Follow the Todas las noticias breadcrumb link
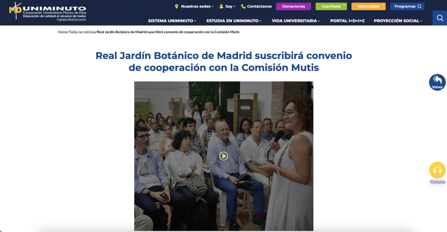Image resolution: width=447 pixels, height=232 pixels. tap(82, 32)
